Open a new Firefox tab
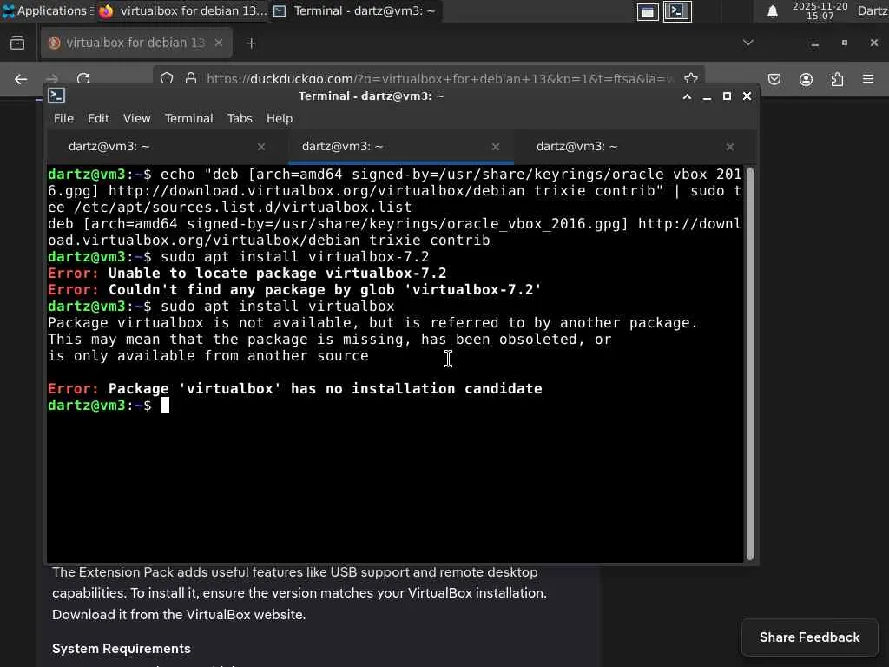Screen dimensions: 889x667 [x=251, y=43]
